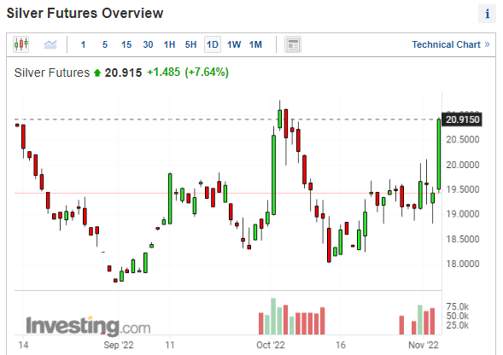Click the Oct '22 date axis label

pyautogui.click(x=271, y=345)
